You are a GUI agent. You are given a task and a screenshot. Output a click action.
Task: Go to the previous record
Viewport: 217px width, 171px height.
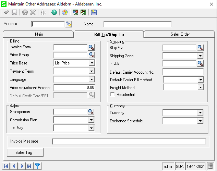(14, 166)
